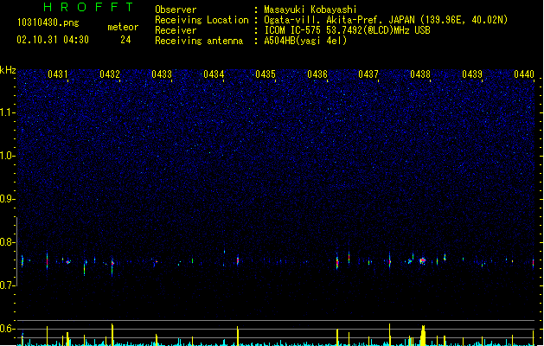The height and width of the screenshot is (346, 544).
Task: Click time marker 0440
Action: click(524, 74)
